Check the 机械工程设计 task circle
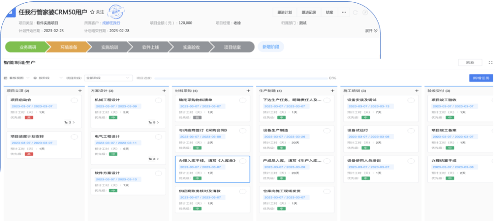495x223 pixels. [x=158, y=100]
